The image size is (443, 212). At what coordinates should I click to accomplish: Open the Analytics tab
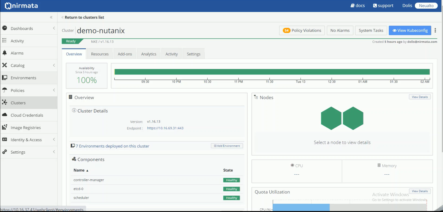(x=149, y=54)
